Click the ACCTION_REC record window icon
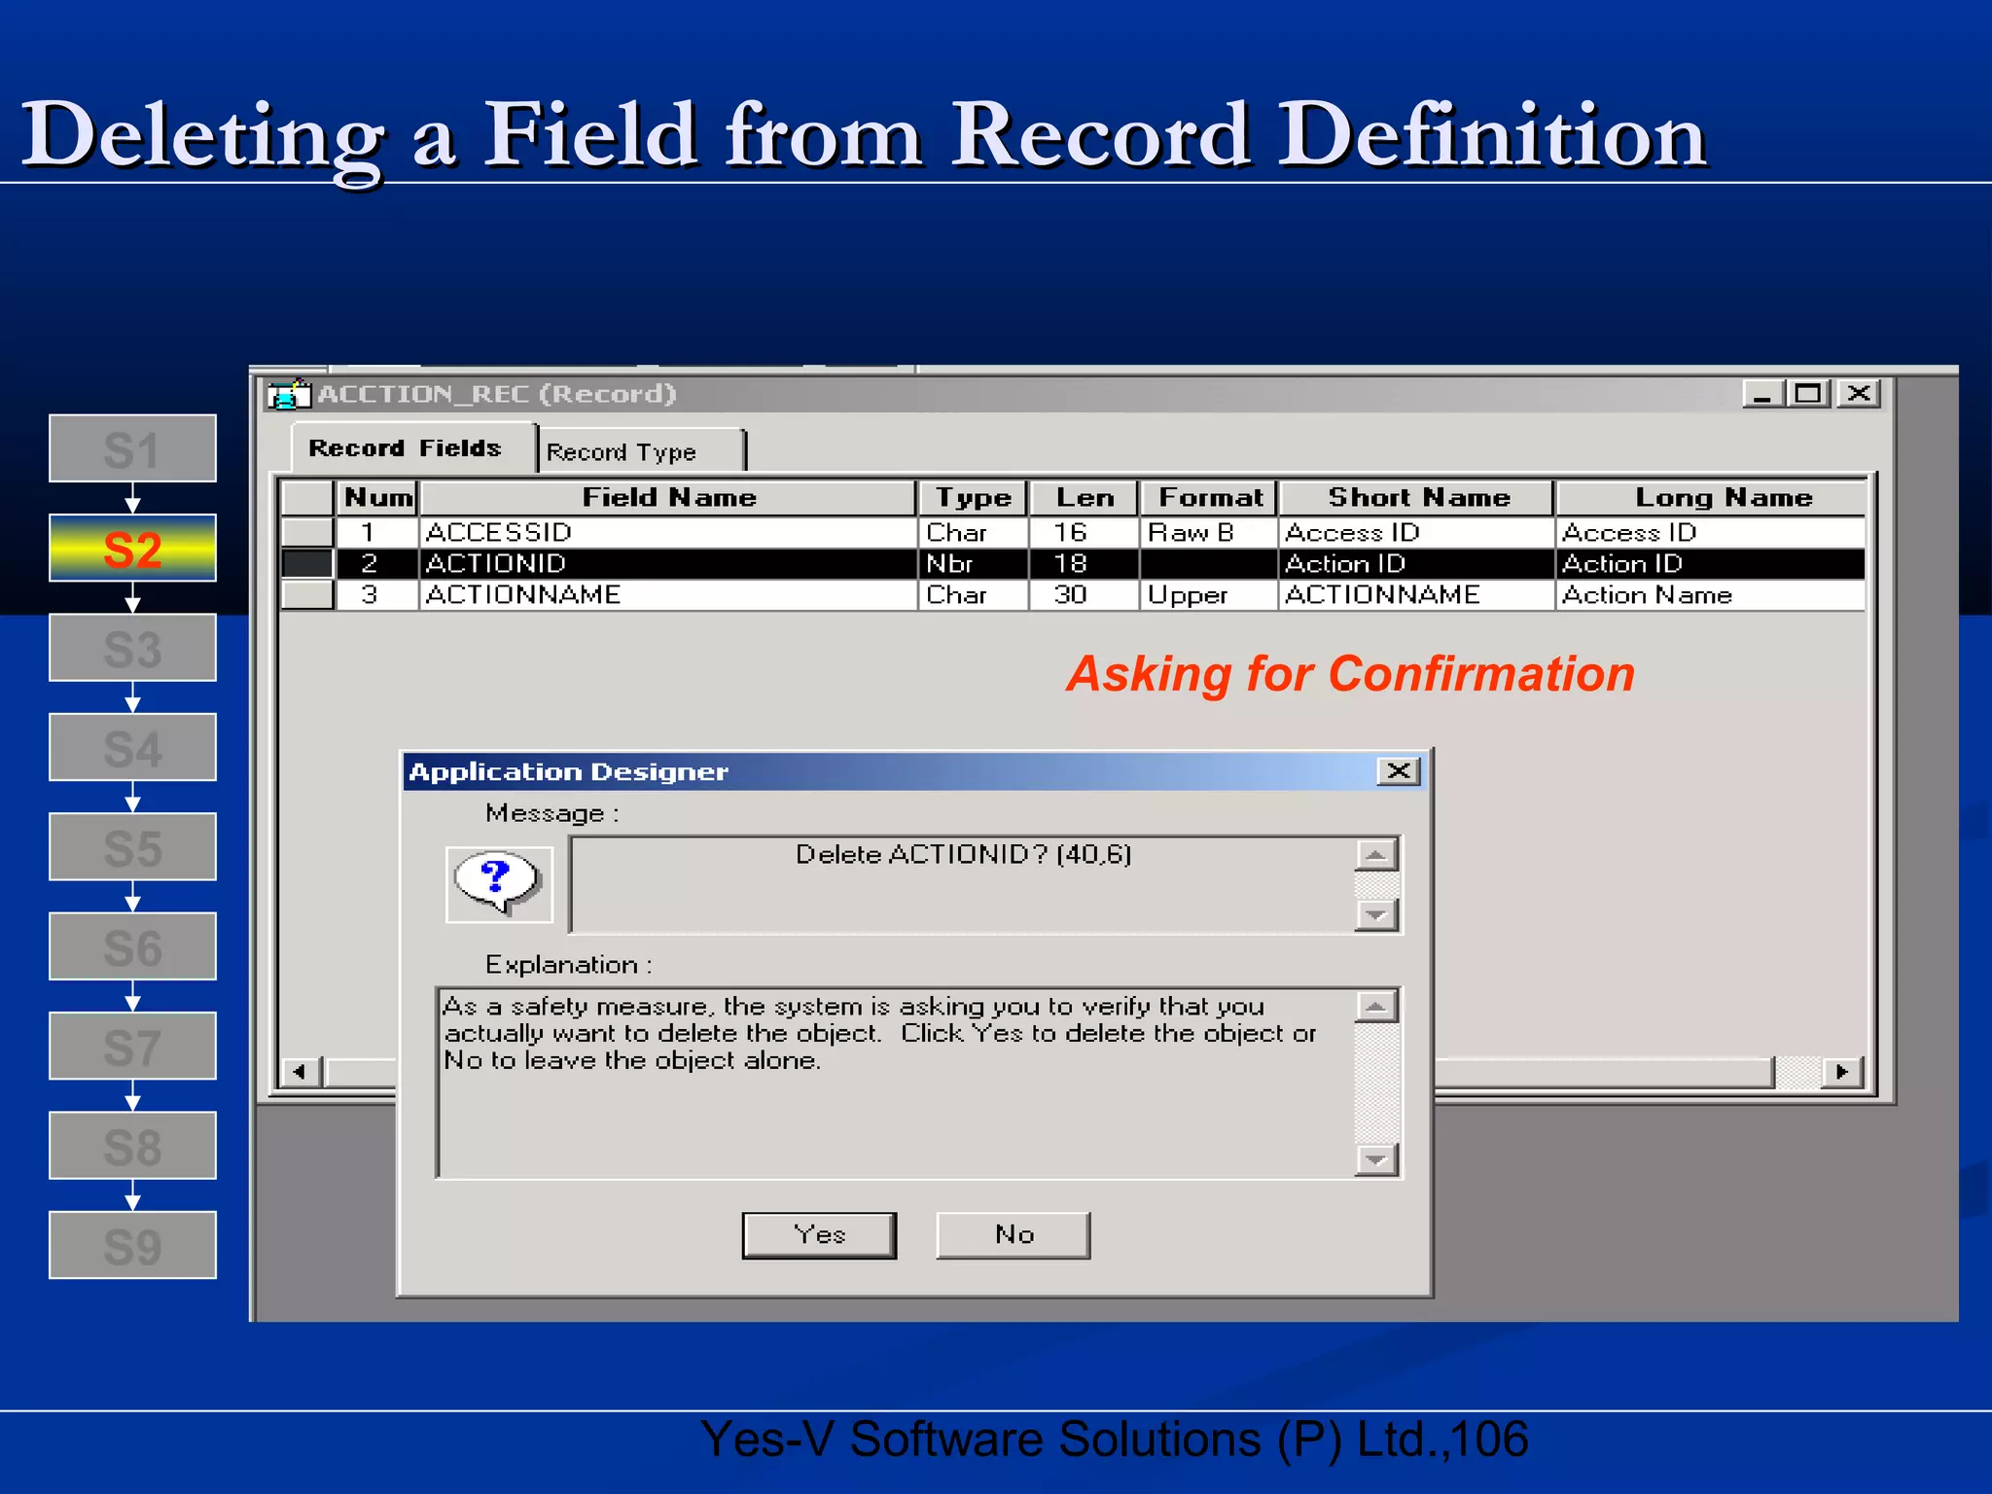 point(289,394)
